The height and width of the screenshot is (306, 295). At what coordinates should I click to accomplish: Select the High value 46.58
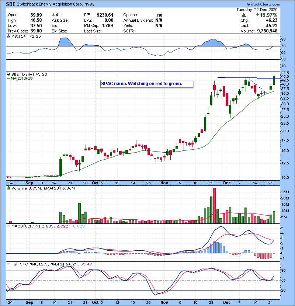pos(36,20)
